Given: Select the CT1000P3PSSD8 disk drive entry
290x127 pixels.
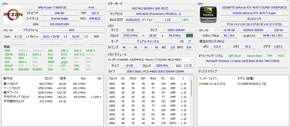Looking at the screenshot, I should [252, 84].
